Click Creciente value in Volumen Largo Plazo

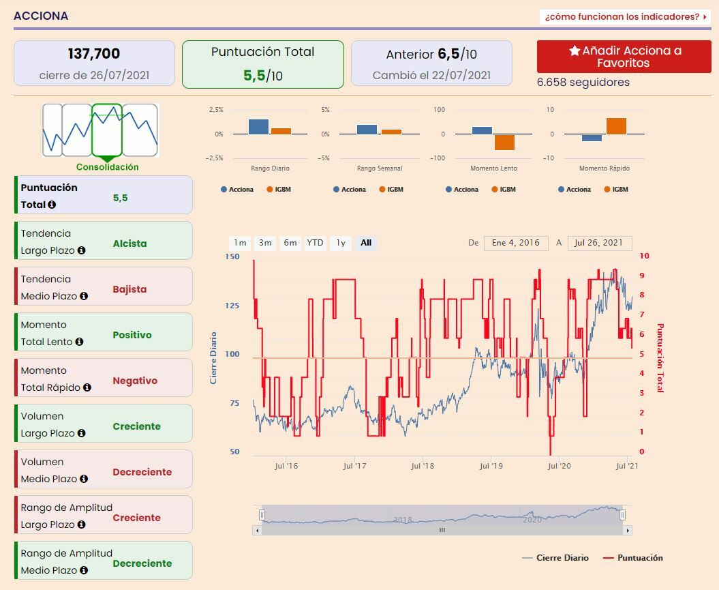137,426
